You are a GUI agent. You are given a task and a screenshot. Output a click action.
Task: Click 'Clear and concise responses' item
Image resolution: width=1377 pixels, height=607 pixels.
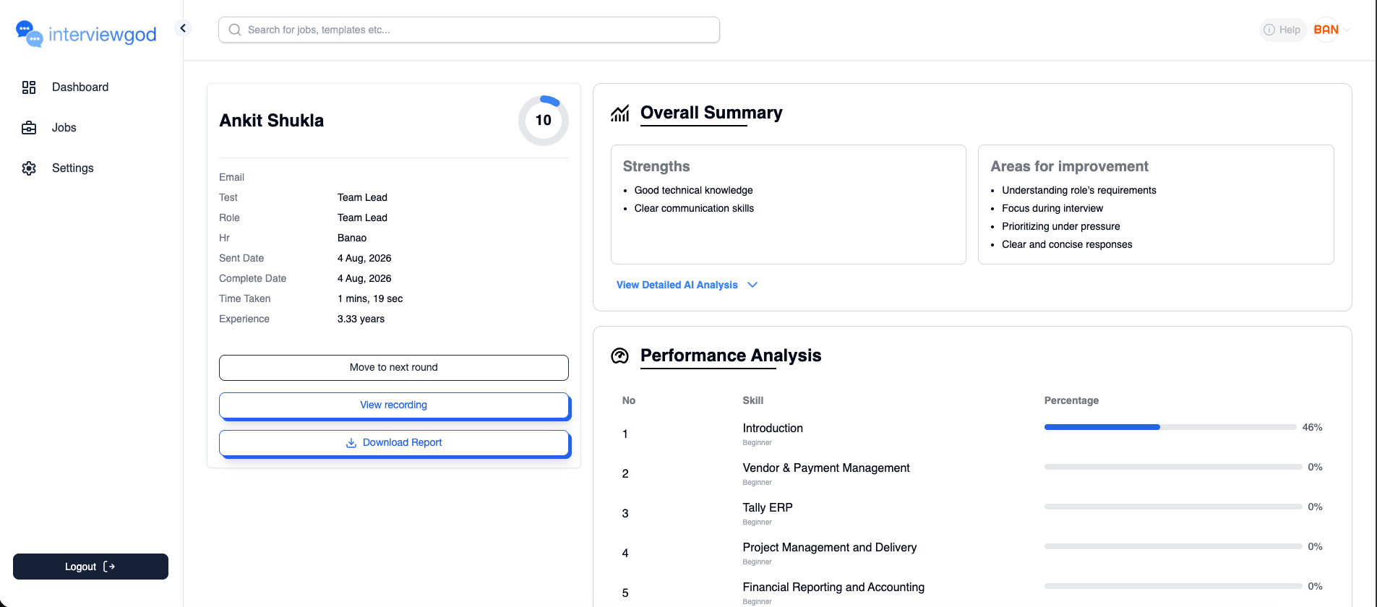click(x=1067, y=244)
